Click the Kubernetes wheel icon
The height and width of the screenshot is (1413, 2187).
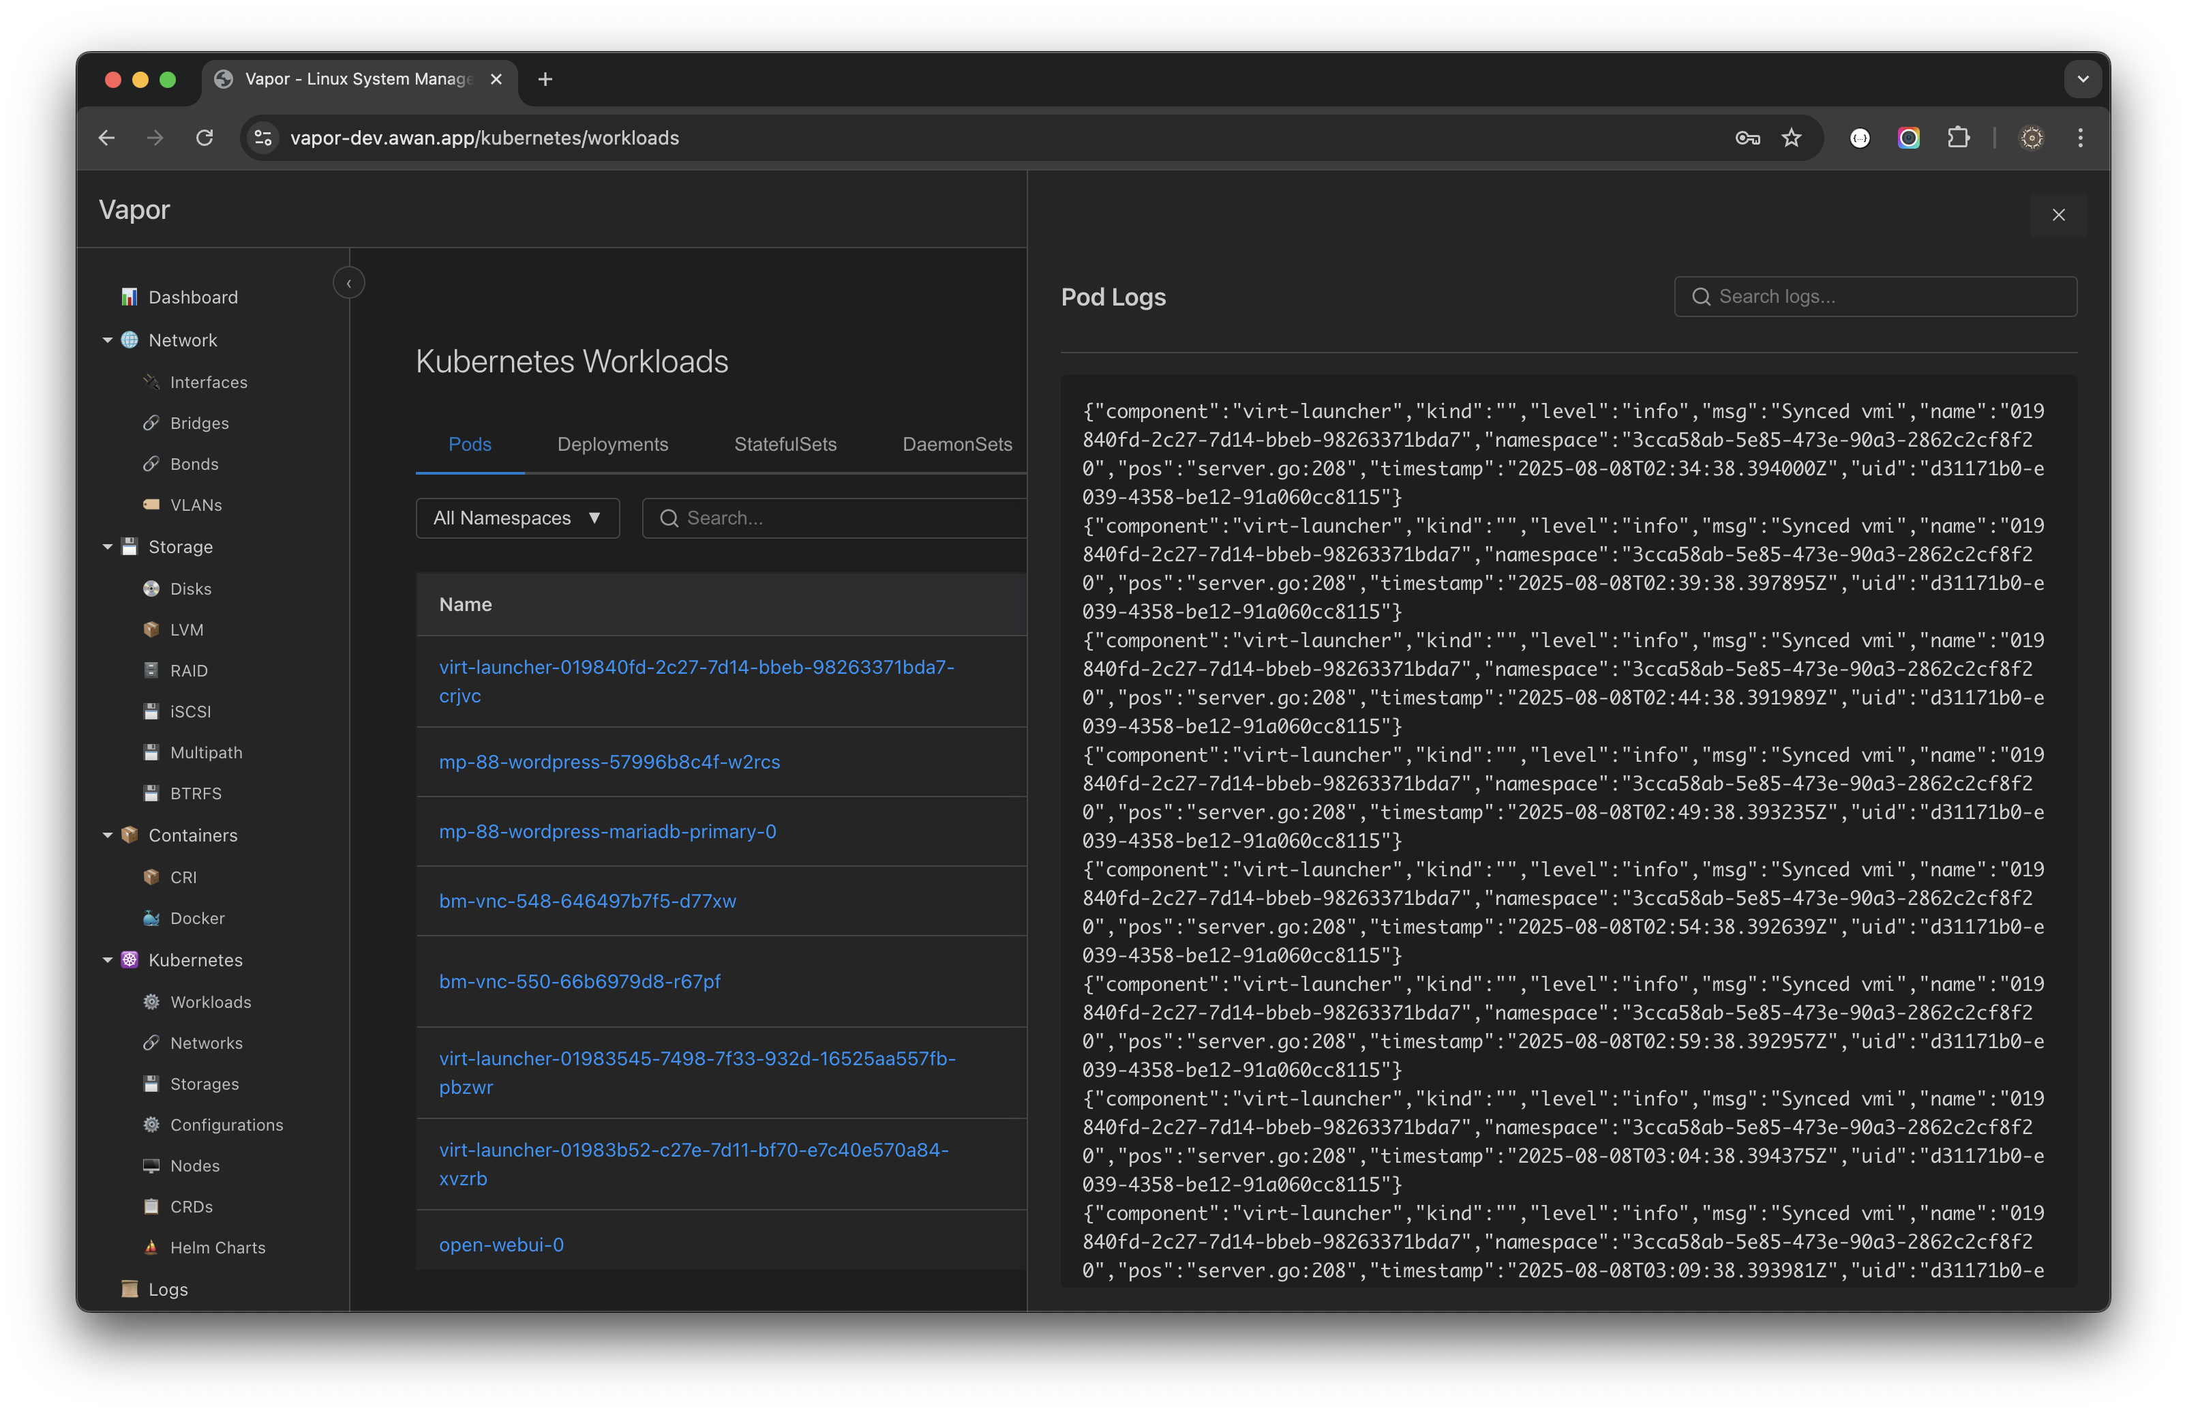(130, 960)
